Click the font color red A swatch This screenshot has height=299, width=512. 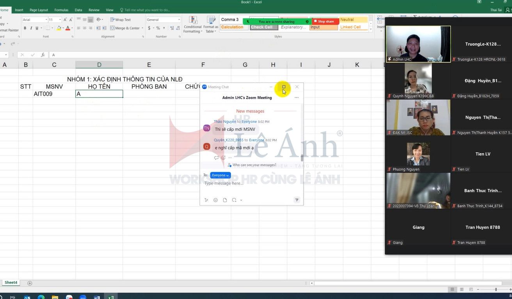(x=67, y=28)
